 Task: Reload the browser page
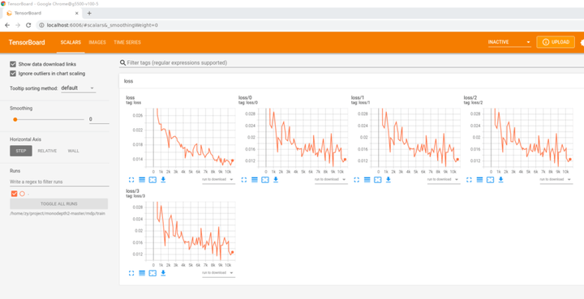(x=28, y=25)
